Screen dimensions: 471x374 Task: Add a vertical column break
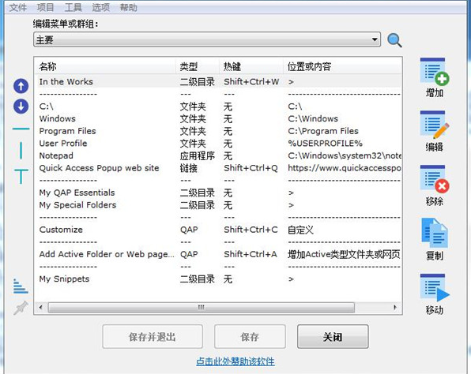(21, 151)
